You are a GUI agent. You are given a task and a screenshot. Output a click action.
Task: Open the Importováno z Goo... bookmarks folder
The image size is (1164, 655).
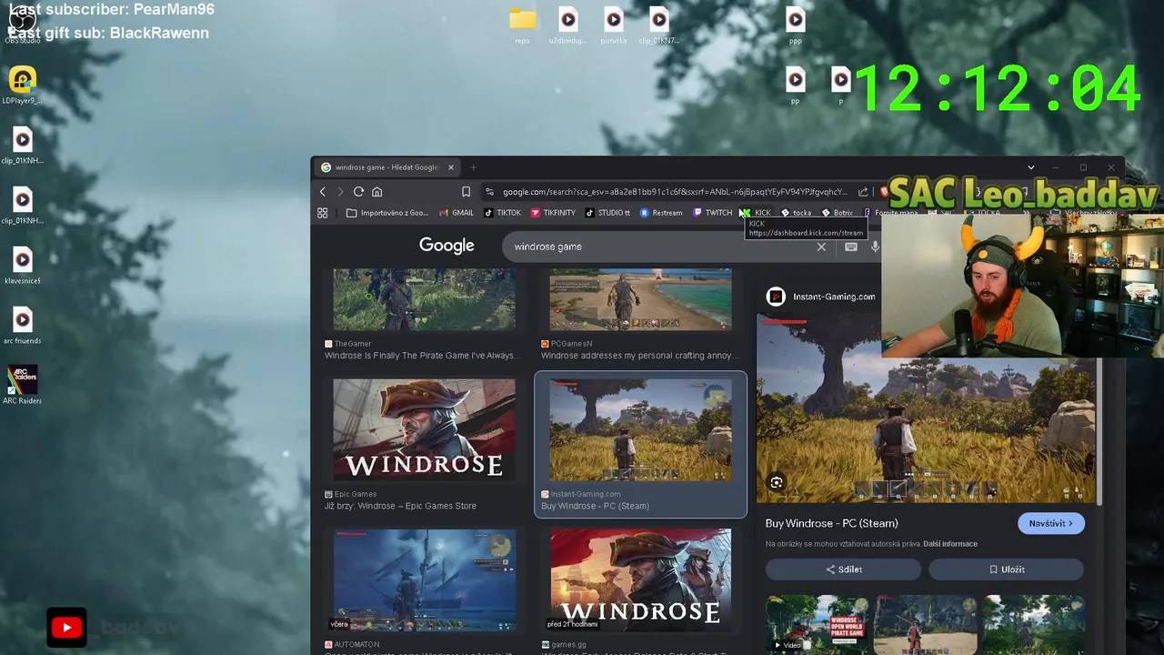pyautogui.click(x=387, y=213)
